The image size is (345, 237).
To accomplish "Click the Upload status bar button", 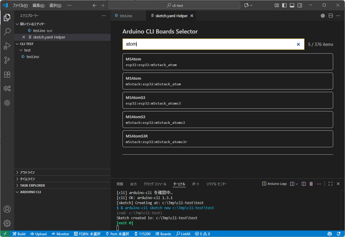I will pos(38,234).
